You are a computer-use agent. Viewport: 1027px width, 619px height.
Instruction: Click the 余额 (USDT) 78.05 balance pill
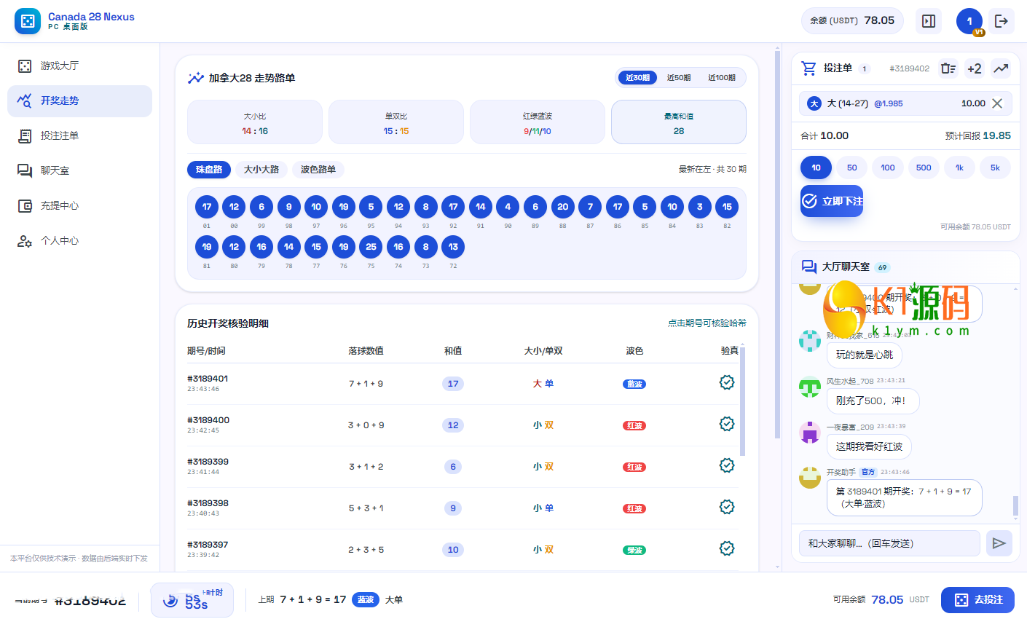(x=852, y=21)
